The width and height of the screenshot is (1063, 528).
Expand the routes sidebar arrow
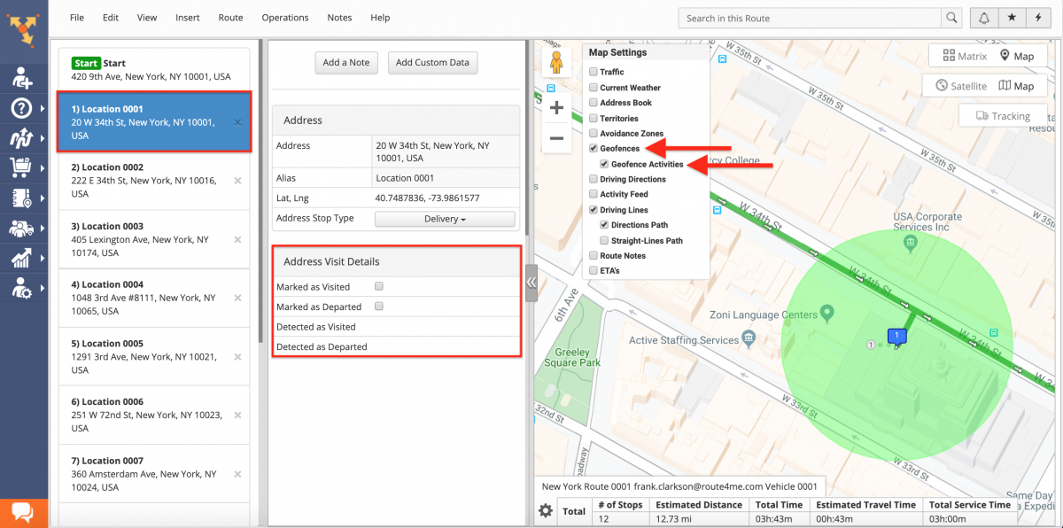43,137
